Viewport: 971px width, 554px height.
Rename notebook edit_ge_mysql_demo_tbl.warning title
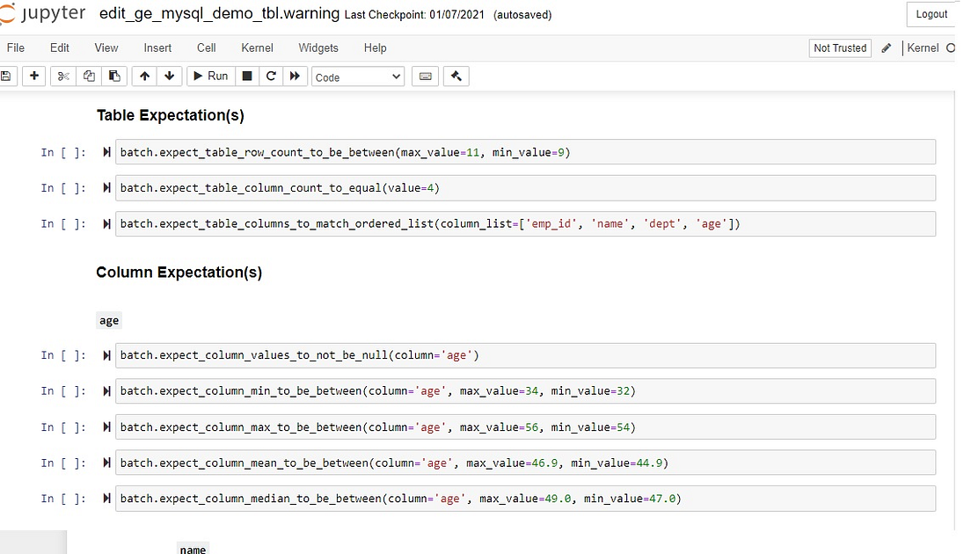pos(219,13)
